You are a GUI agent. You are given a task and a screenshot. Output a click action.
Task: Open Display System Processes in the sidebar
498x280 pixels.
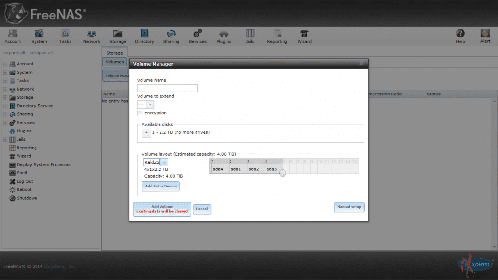44,165
